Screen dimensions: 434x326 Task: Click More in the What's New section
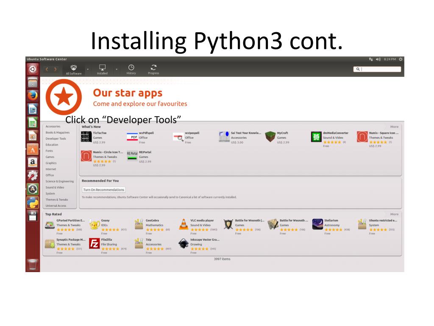394,126
